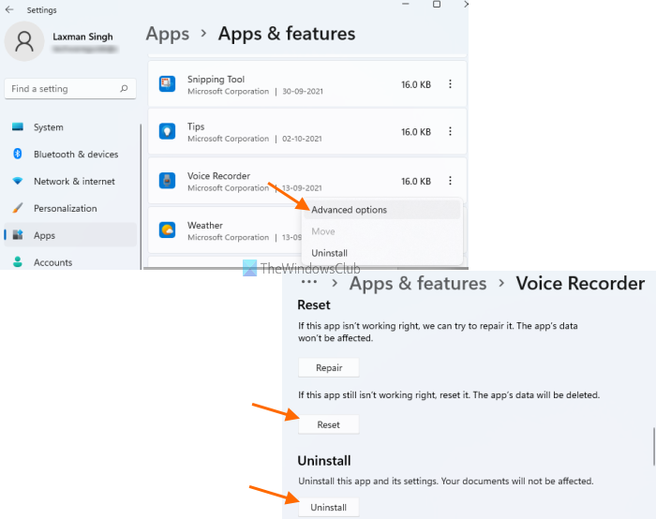Click the Accounts person icon in sidebar
The image size is (656, 519).
pos(18,262)
